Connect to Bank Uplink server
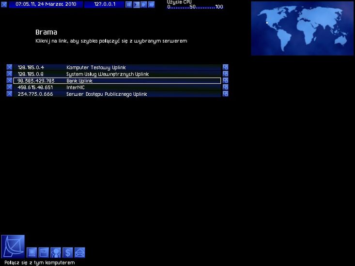 (x=116, y=81)
